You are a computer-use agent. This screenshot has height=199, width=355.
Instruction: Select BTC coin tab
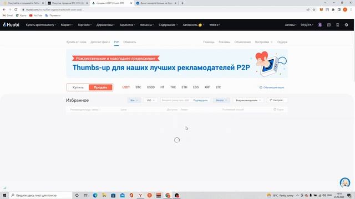(x=138, y=87)
